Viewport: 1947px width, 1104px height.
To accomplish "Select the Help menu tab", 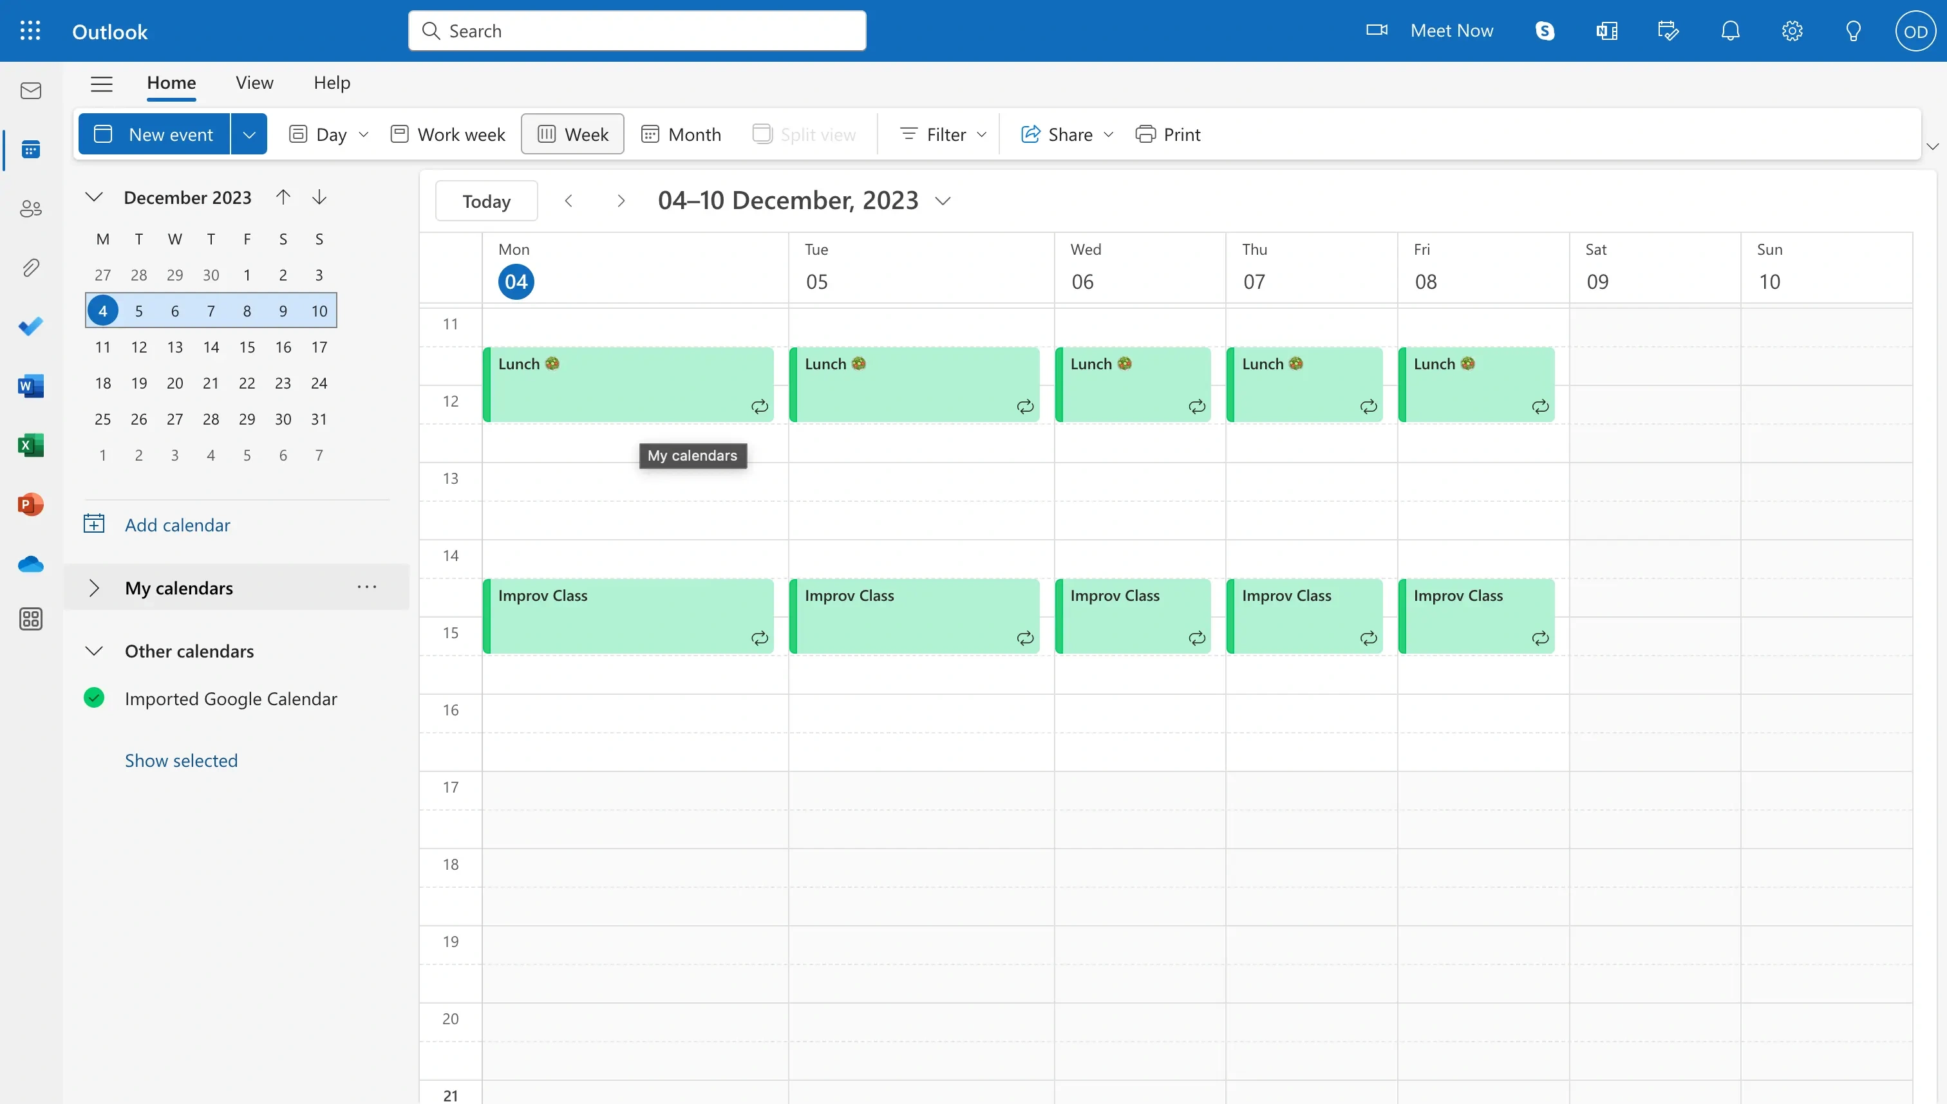I will [332, 83].
